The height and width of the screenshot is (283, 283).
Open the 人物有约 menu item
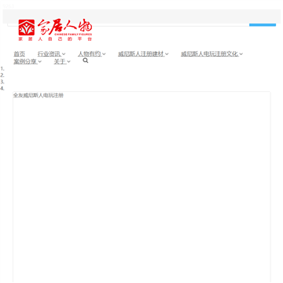90,54
